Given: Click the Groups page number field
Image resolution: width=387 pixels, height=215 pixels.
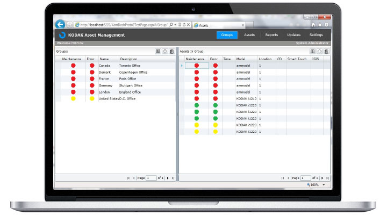Looking at the screenshot, I should [151, 178].
